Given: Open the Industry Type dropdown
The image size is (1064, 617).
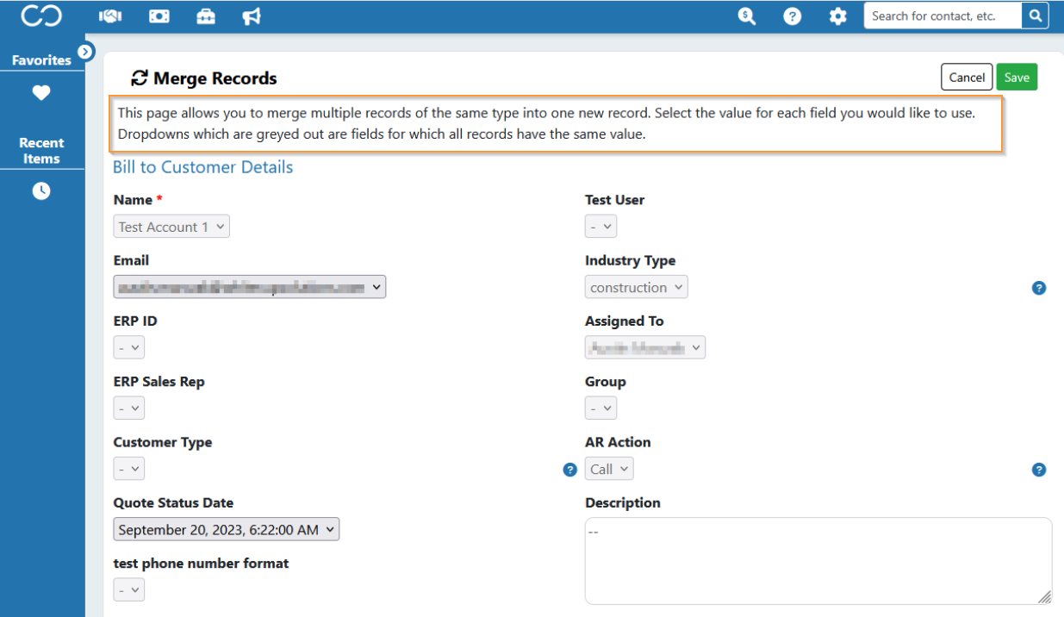Looking at the screenshot, I should click(637, 287).
